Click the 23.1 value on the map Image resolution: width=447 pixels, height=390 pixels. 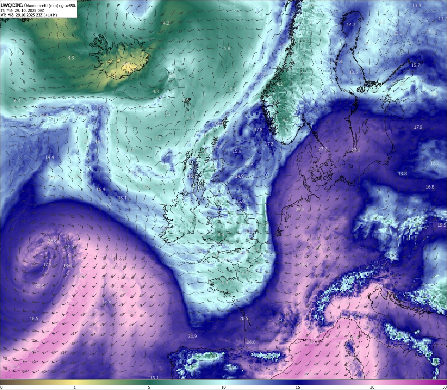coord(356,150)
